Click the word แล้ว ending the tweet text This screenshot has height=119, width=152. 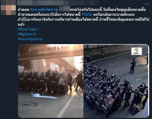click(21, 24)
